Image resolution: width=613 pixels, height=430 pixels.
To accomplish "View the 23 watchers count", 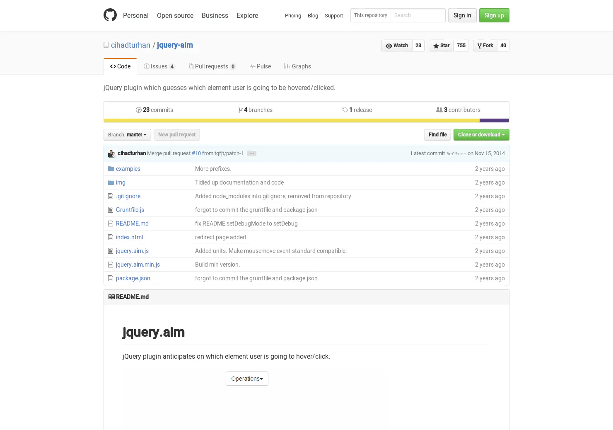I will tap(418, 46).
